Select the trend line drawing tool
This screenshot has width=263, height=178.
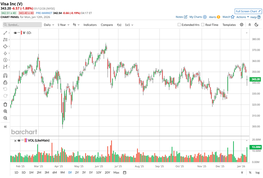point(5,33)
